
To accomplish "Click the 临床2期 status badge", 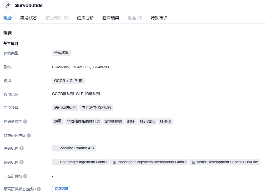I will 61,189.
